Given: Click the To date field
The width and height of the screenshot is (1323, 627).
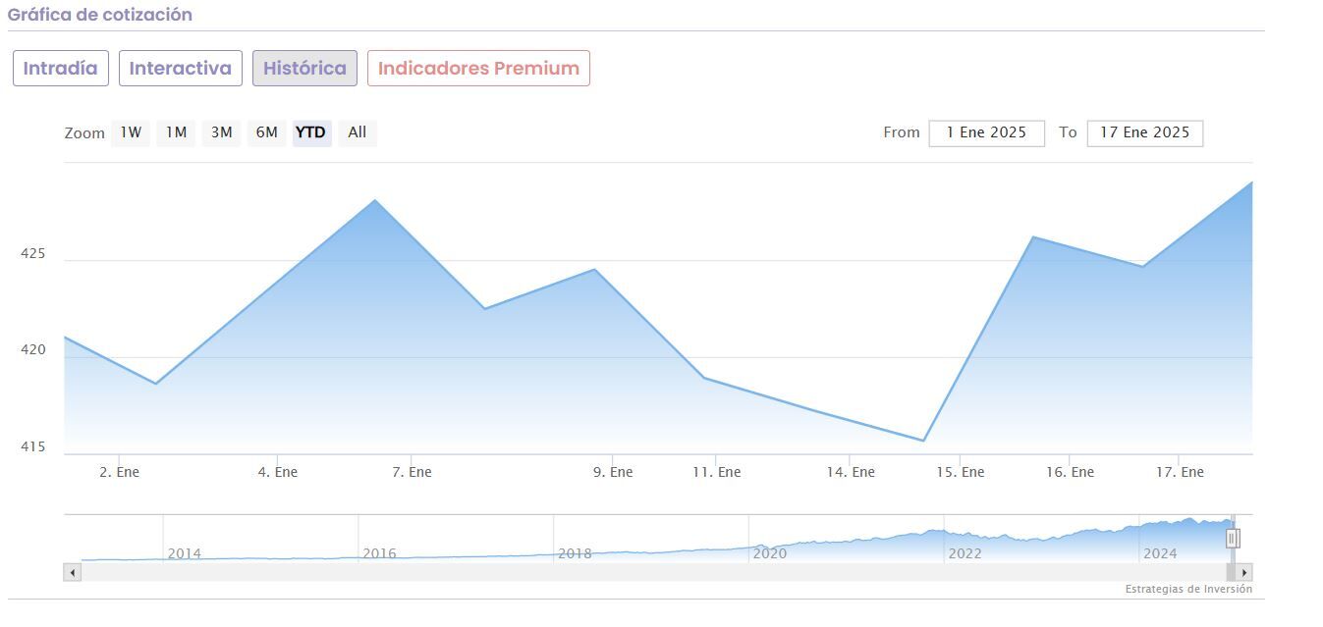Looking at the screenshot, I should pyautogui.click(x=1144, y=132).
